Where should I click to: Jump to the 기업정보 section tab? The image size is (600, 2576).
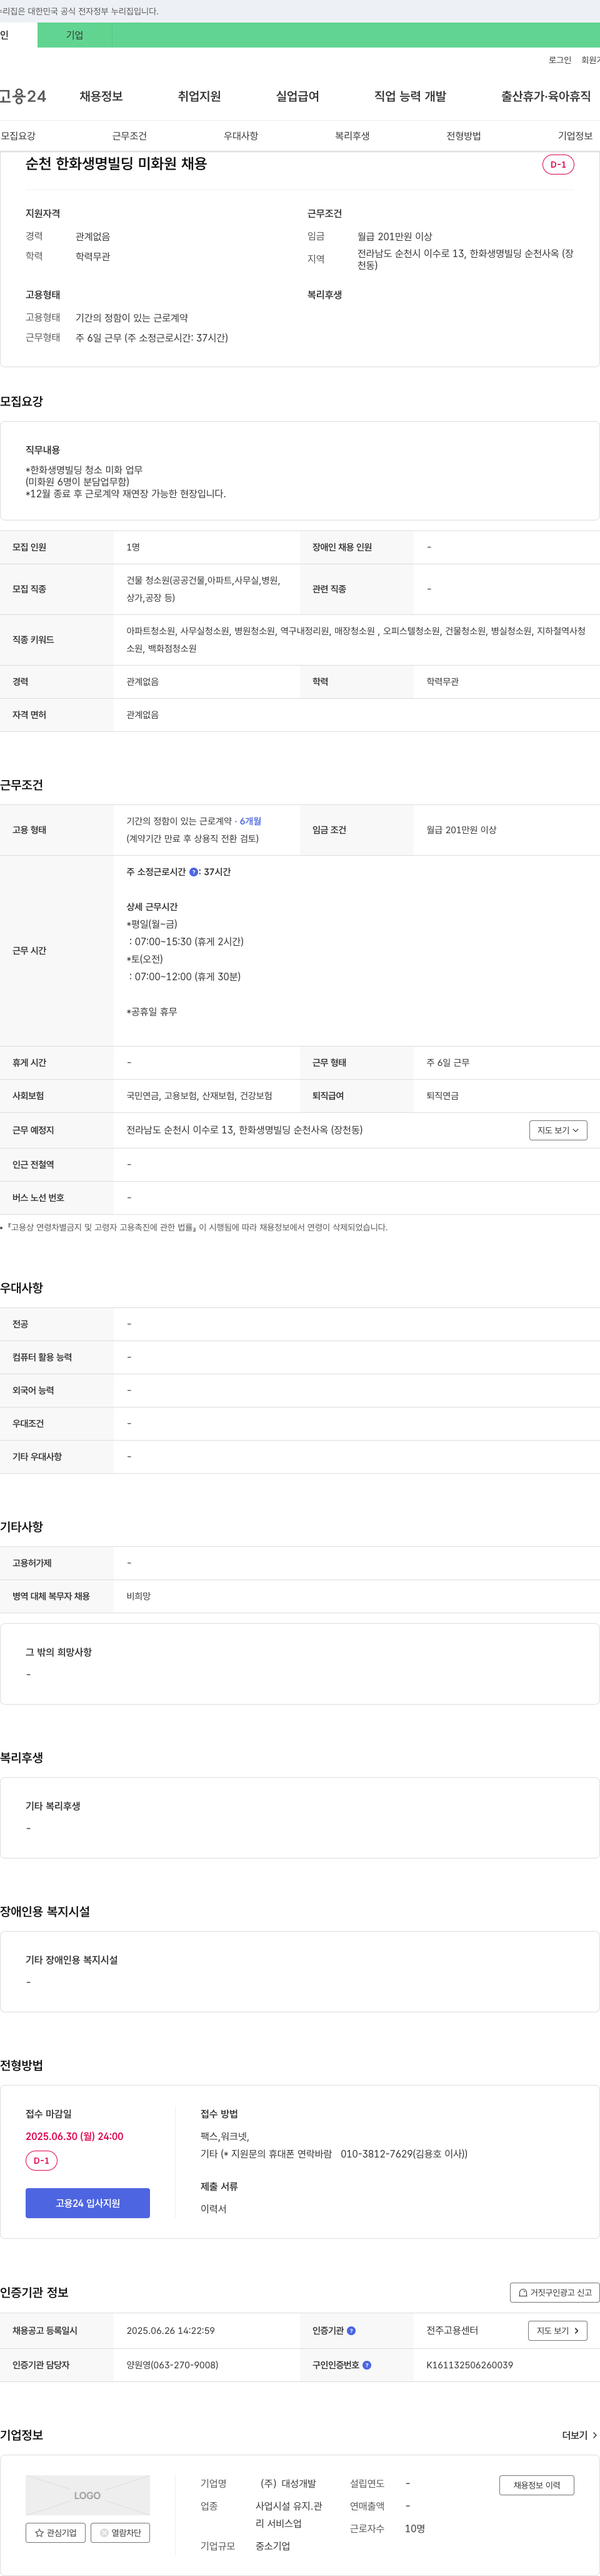tap(575, 136)
